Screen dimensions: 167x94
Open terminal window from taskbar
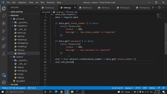(x=77, y=92)
